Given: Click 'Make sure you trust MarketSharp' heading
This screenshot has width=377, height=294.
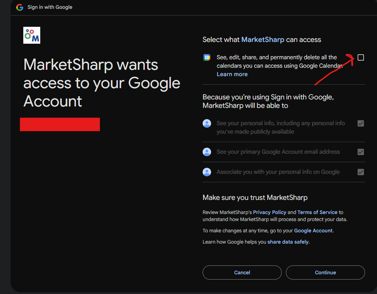Looking at the screenshot, I should point(255,197).
